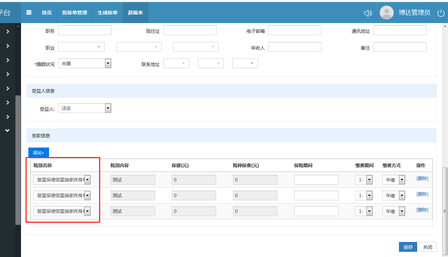Image resolution: width=448 pixels, height=257 pixels.
Task: Click first row 保险期间 input field
Action: click(x=316, y=180)
